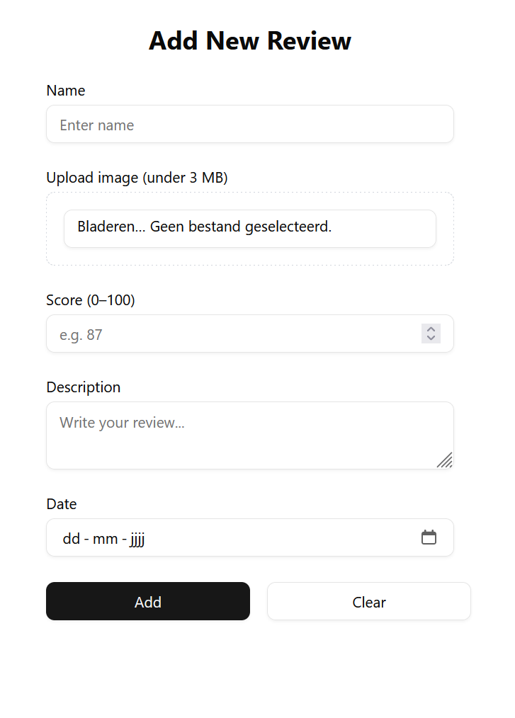This screenshot has height=718, width=515.
Task: Click the description box resize handle
Action: click(445, 460)
